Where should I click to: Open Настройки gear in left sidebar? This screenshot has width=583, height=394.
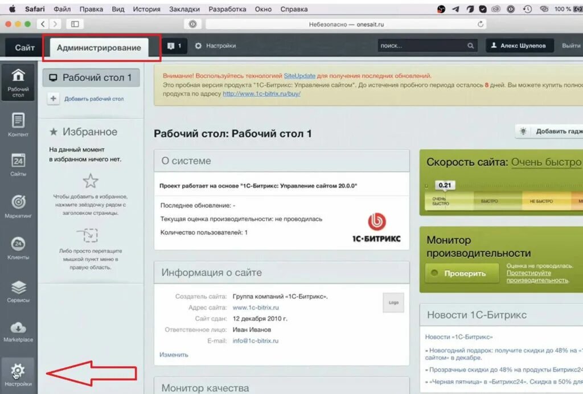tap(18, 375)
